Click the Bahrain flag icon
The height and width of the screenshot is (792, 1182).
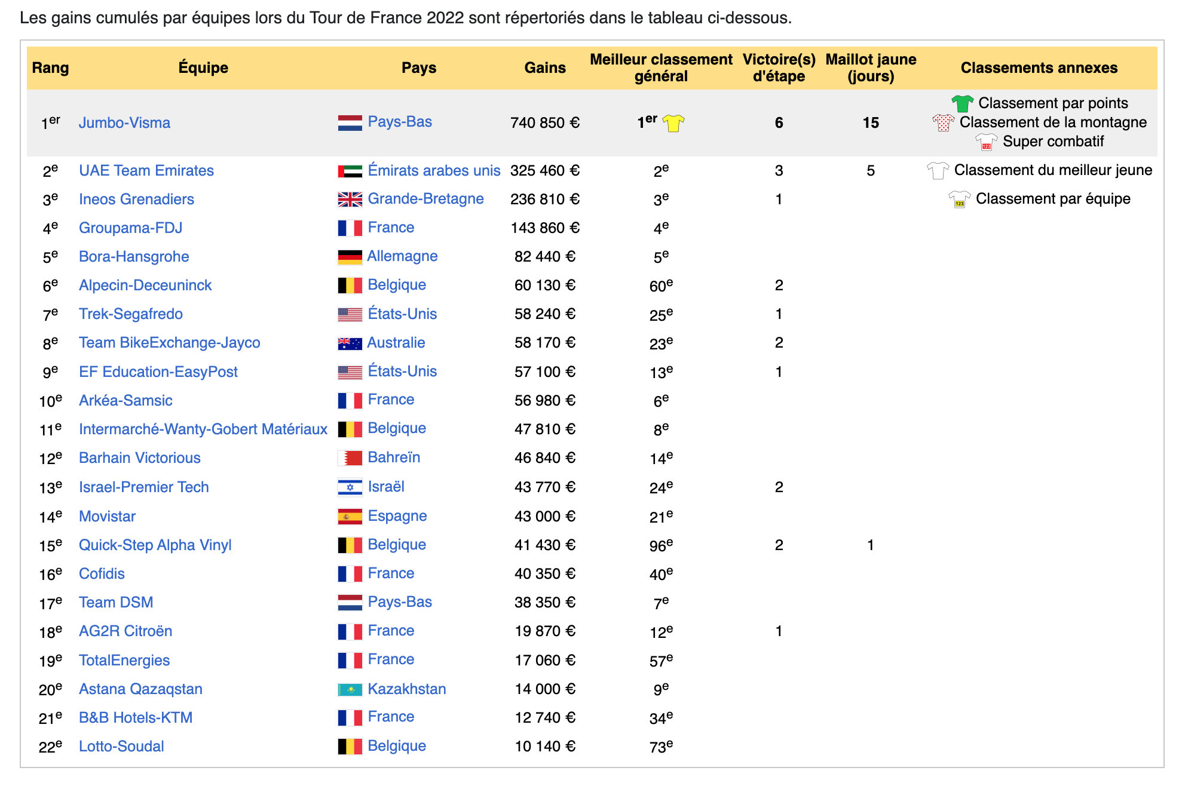coord(350,458)
